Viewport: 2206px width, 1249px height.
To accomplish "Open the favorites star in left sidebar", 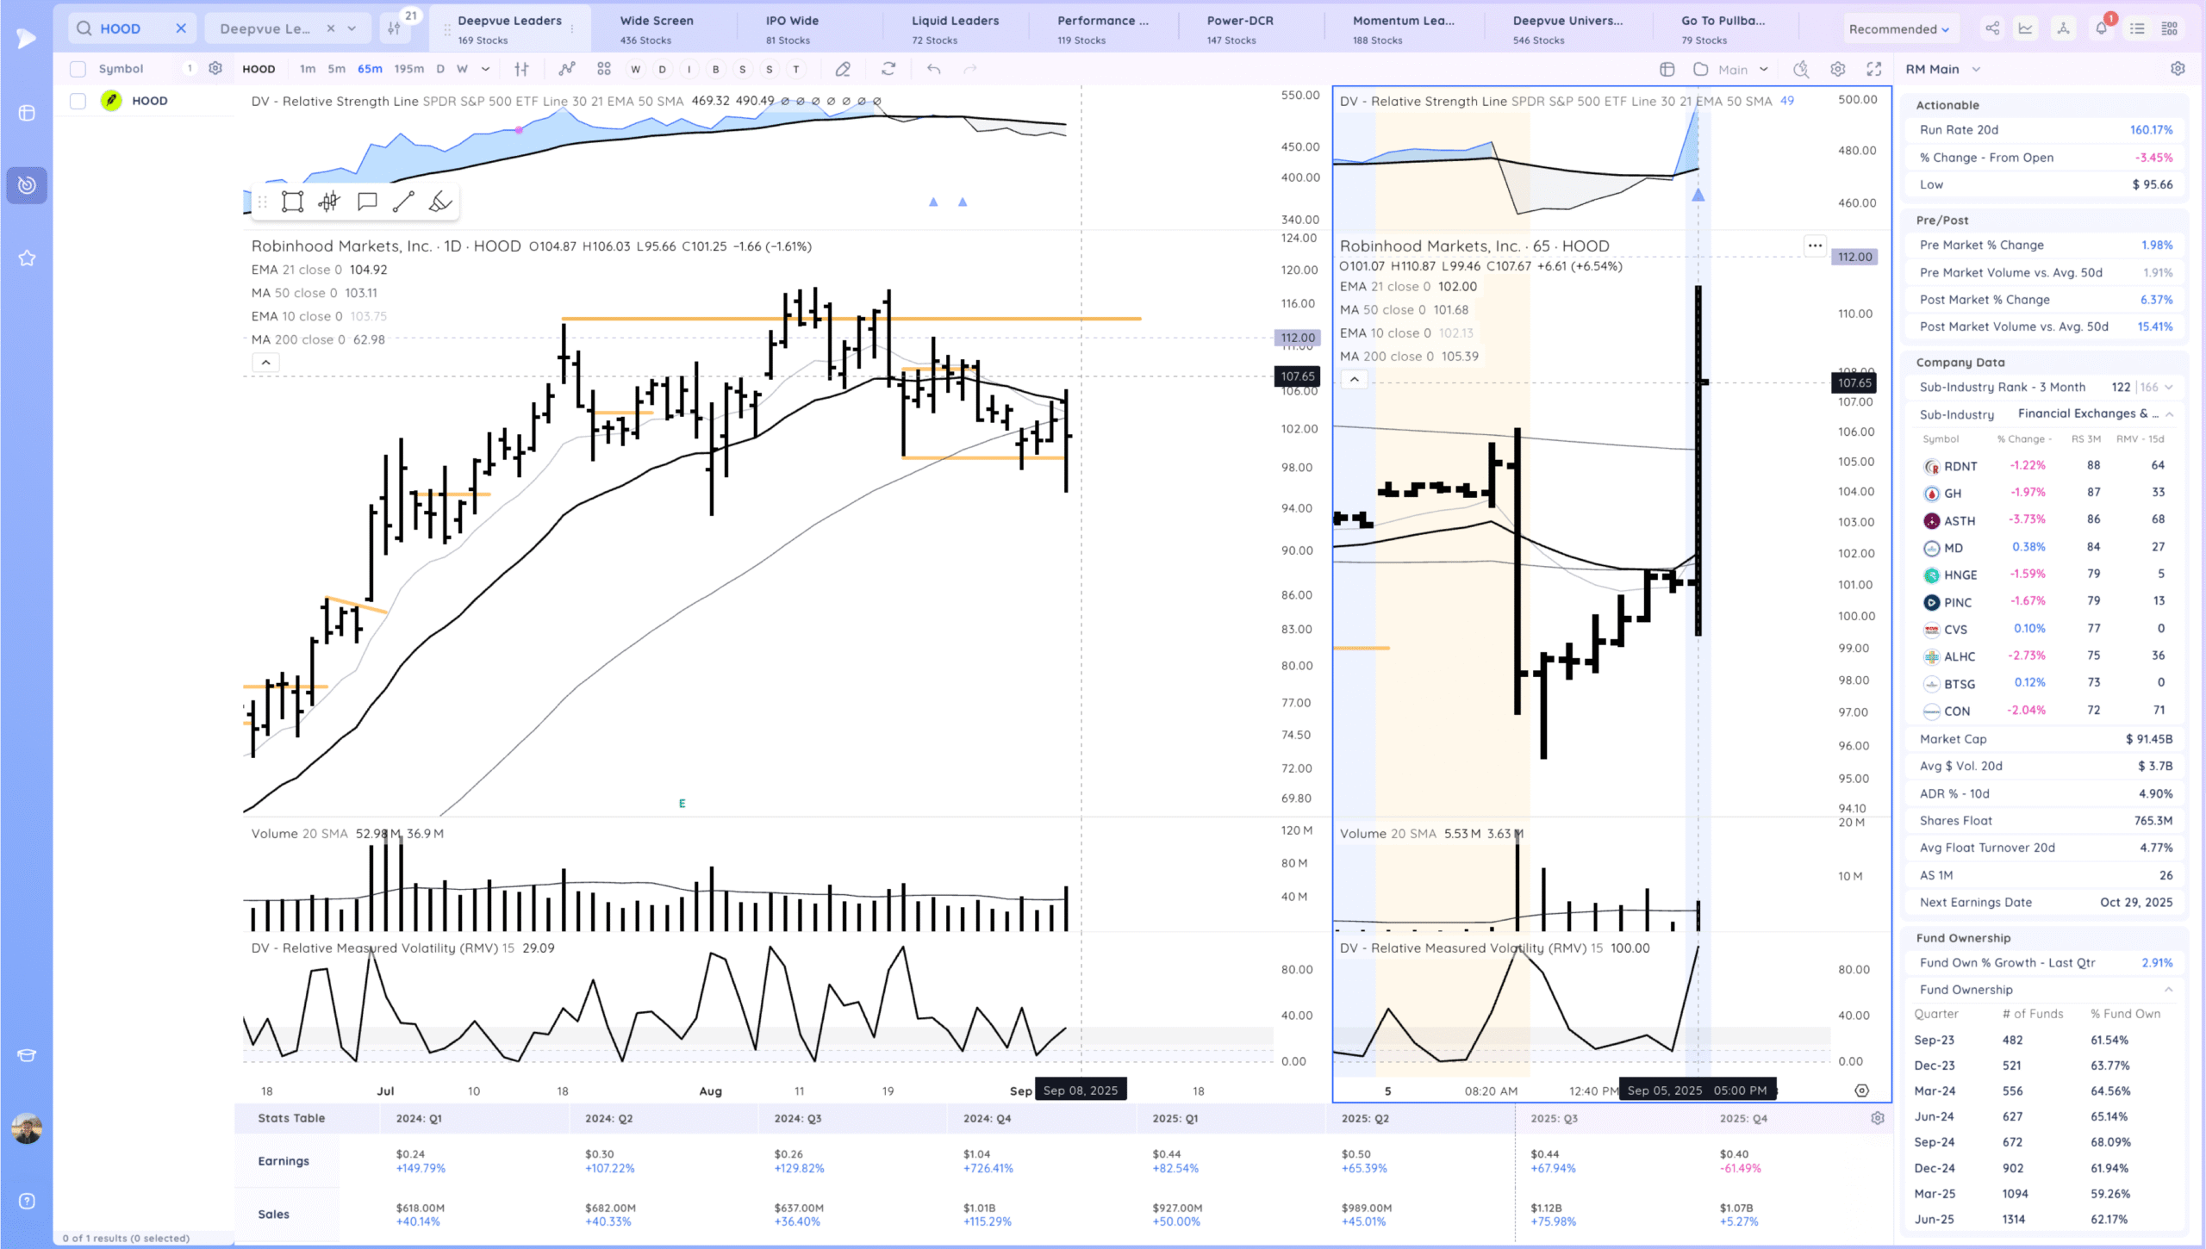I will tap(27, 258).
